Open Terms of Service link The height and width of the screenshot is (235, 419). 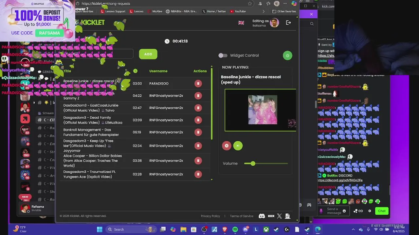242,216
